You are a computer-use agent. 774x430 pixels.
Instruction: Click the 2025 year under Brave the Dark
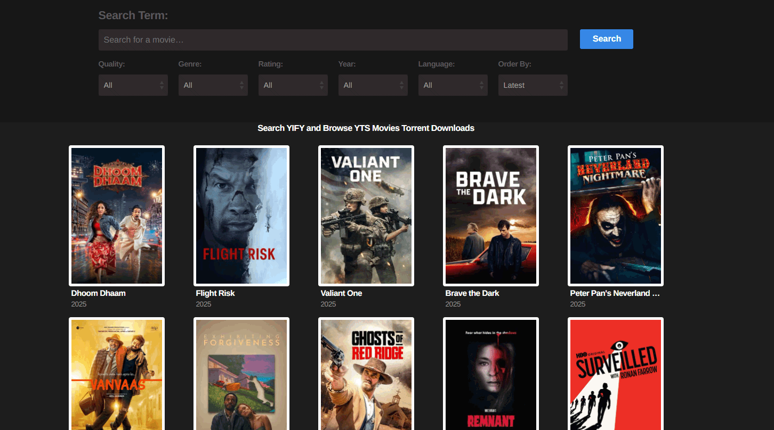click(453, 304)
